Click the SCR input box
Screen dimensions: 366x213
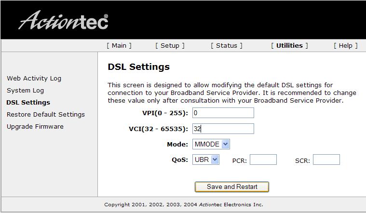pos(326,160)
